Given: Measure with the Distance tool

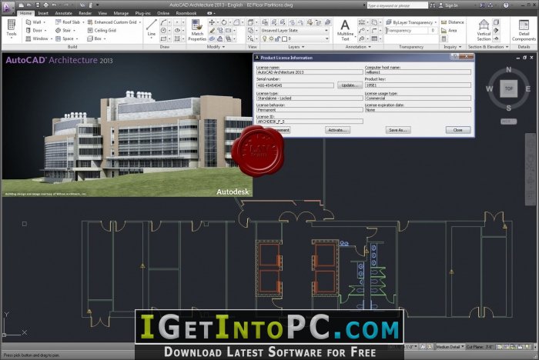Looking at the screenshot, I should point(454,22).
